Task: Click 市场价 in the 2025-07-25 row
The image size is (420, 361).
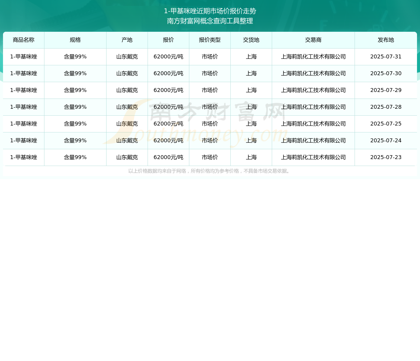Action: [210, 124]
